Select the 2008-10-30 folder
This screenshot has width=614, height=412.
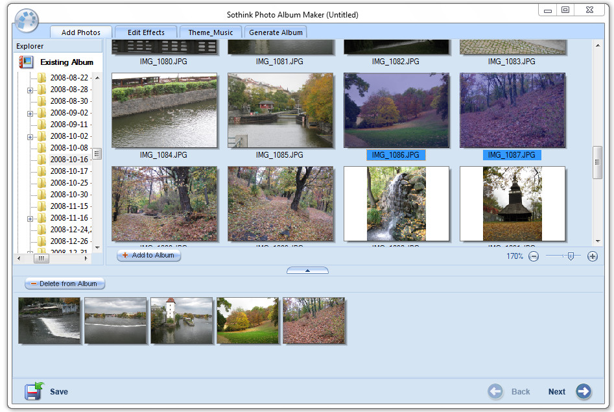point(69,195)
